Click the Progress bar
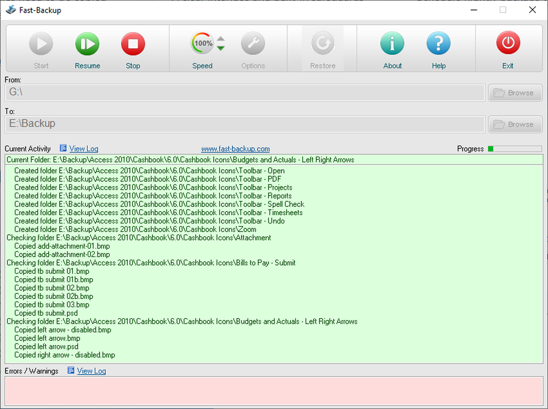This screenshot has width=548, height=409. 515,149
